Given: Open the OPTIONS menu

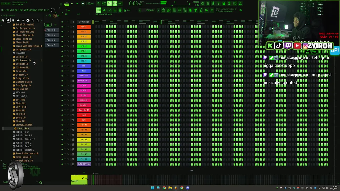Looking at the screenshot, I should (33, 10).
